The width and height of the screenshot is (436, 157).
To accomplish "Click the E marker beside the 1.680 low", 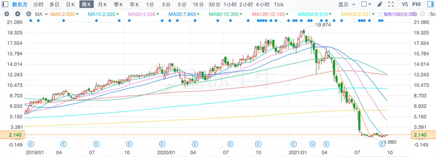I will [x=382, y=144].
